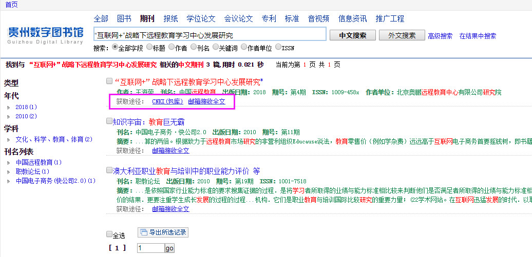Filter results by year 2010(2)
Image resolution: width=532 pixels, height=257 pixels.
tap(26, 116)
